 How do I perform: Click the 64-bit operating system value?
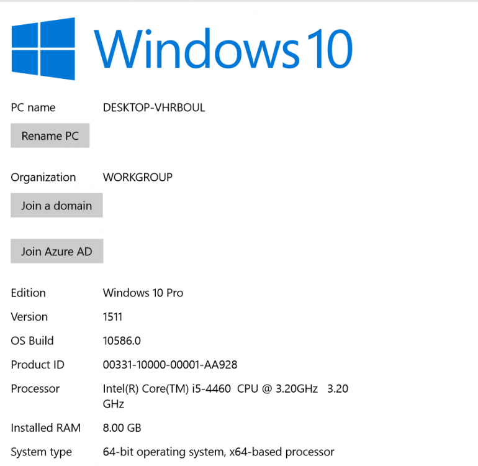[219, 452]
